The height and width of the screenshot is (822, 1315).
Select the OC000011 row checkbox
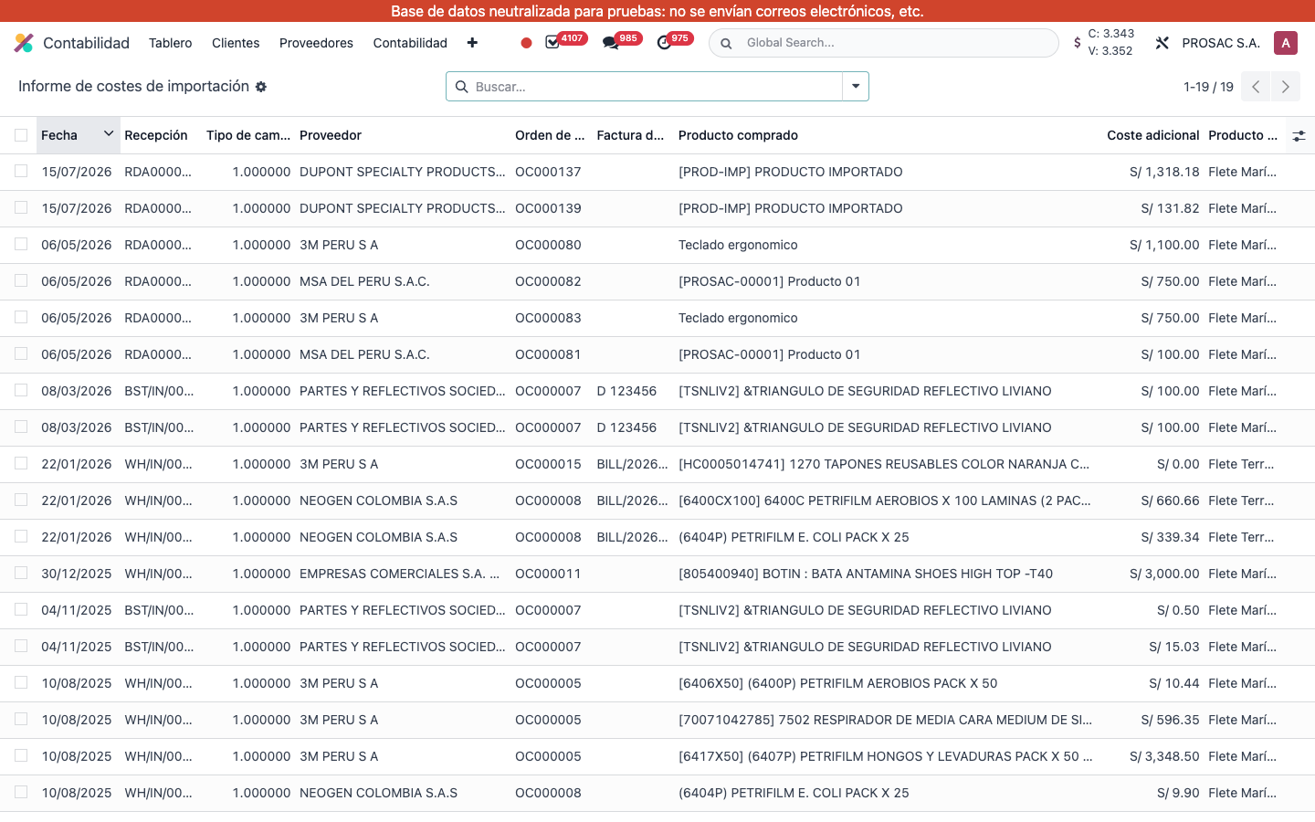[x=21, y=573]
